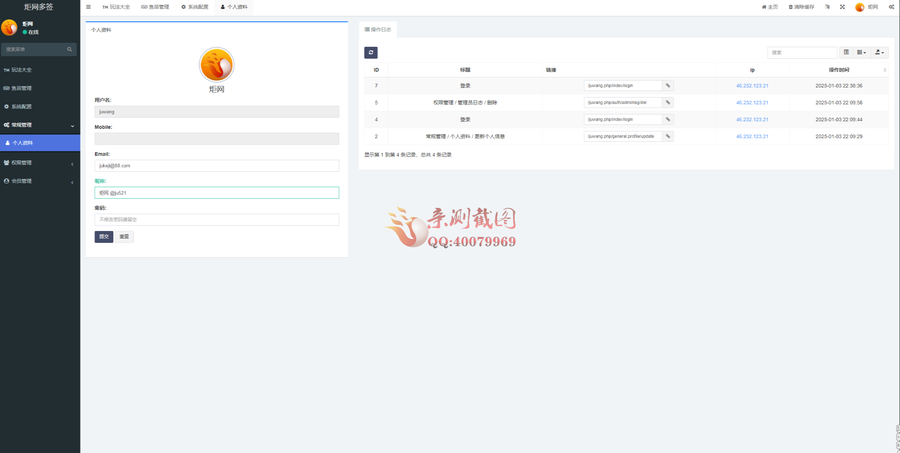Viewport: 900px width, 453px height.
Task: Toggle card view of the table
Action: (846, 53)
